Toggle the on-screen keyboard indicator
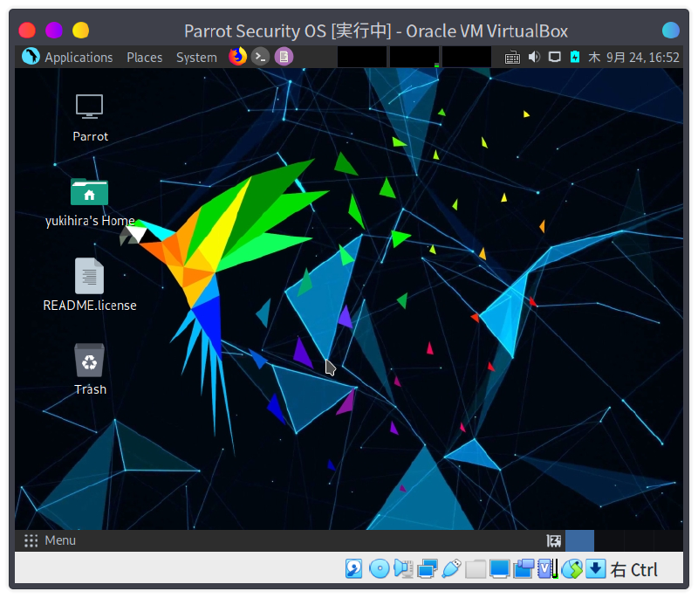Image resolution: width=698 pixels, height=598 pixels. [512, 57]
